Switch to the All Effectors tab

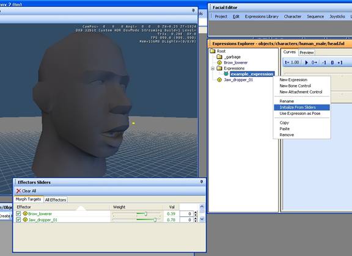(56, 200)
